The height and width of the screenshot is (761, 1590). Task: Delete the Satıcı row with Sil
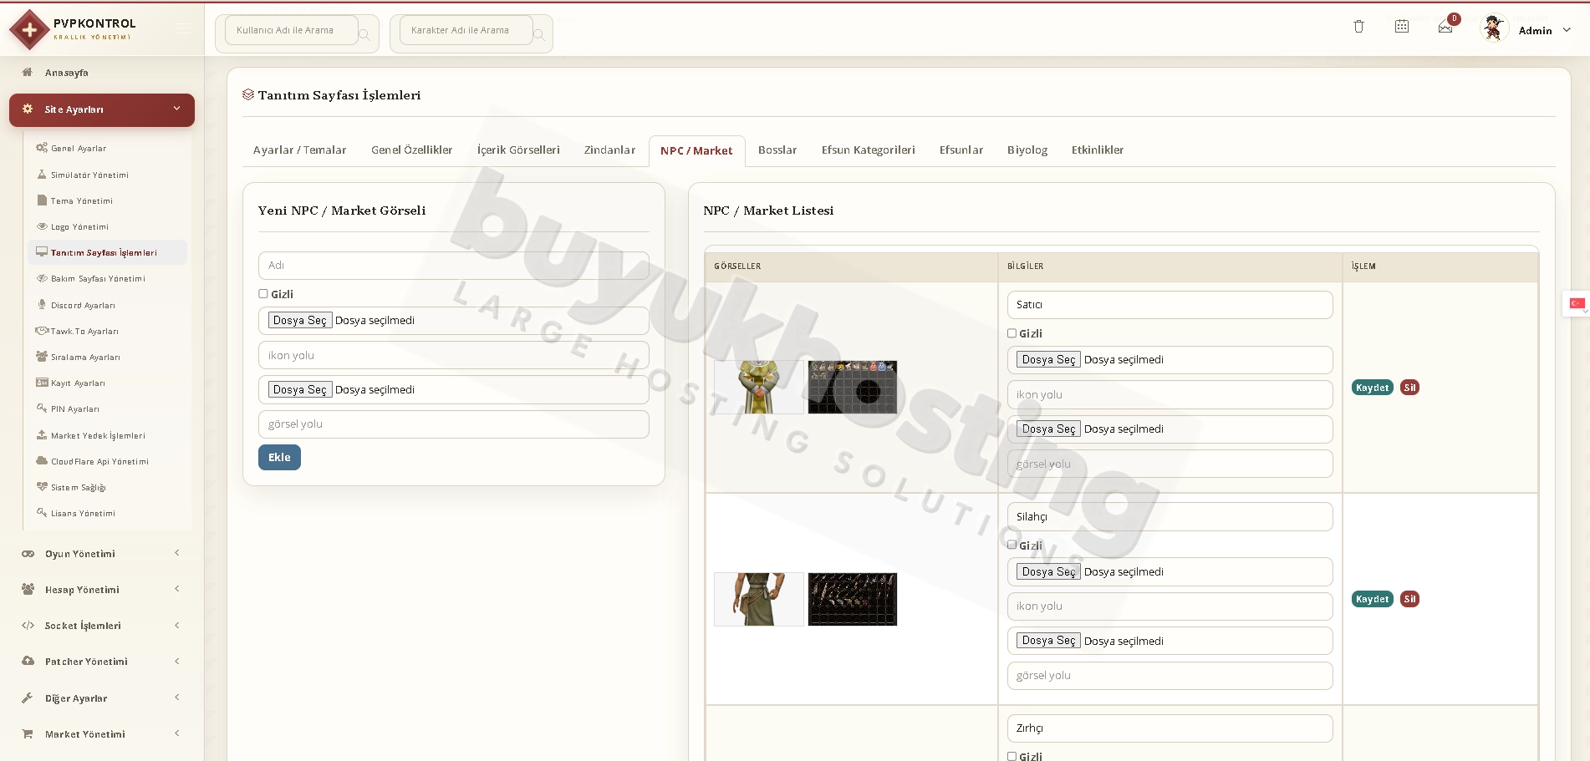click(1410, 388)
